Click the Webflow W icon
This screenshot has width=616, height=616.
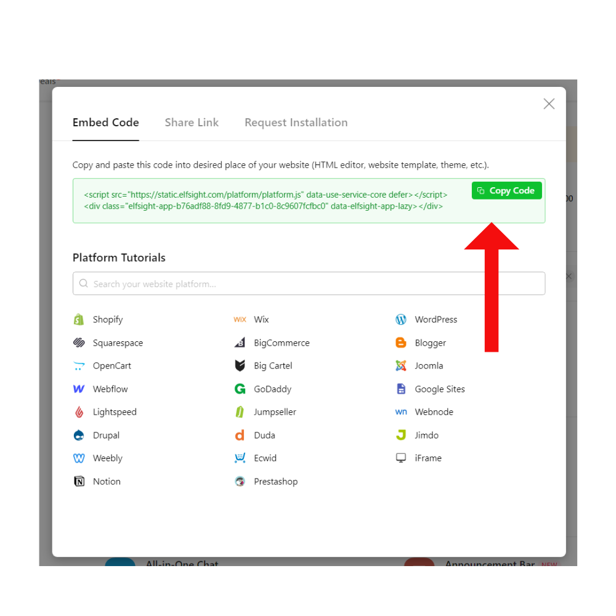coord(79,389)
